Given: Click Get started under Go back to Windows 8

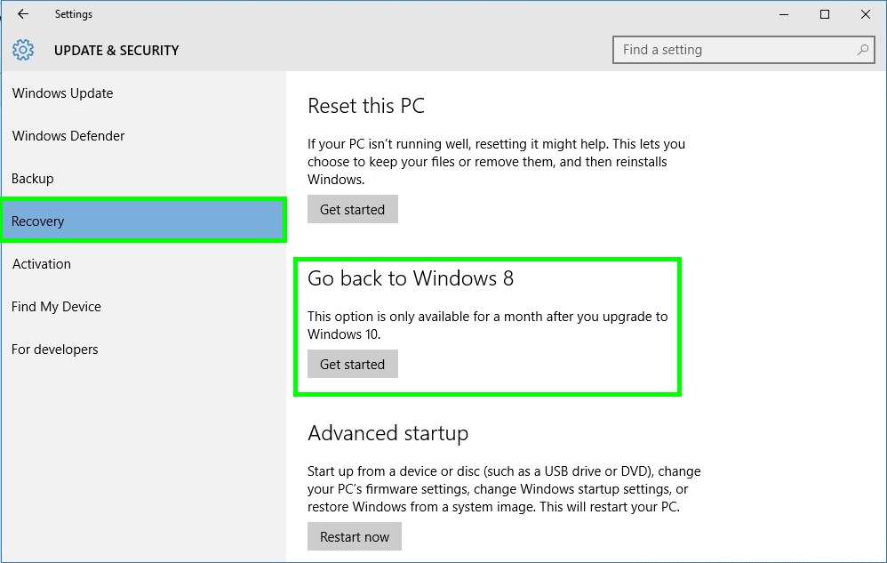Looking at the screenshot, I should point(352,364).
